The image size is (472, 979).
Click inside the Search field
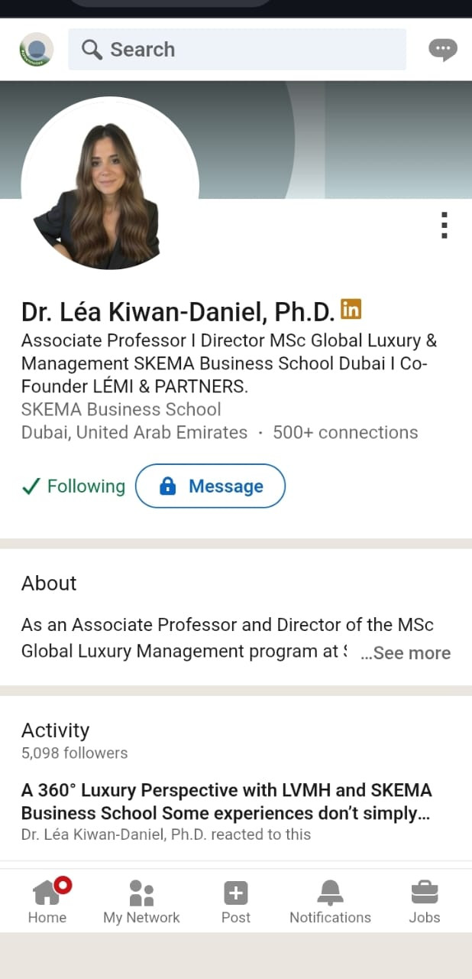tap(252, 50)
